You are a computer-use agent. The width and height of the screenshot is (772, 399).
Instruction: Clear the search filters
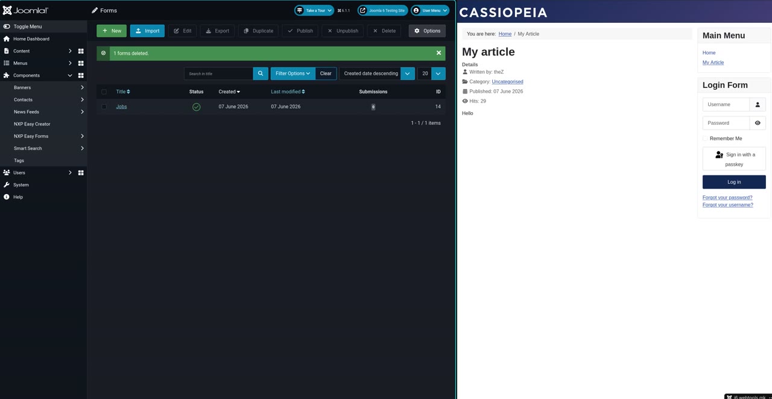pyautogui.click(x=326, y=74)
